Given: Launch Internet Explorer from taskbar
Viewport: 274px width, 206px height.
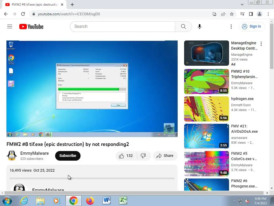Looking at the screenshot, I should point(24,201).
